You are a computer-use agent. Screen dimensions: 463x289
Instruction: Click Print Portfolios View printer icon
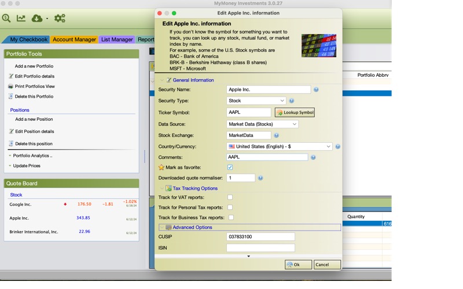10,86
